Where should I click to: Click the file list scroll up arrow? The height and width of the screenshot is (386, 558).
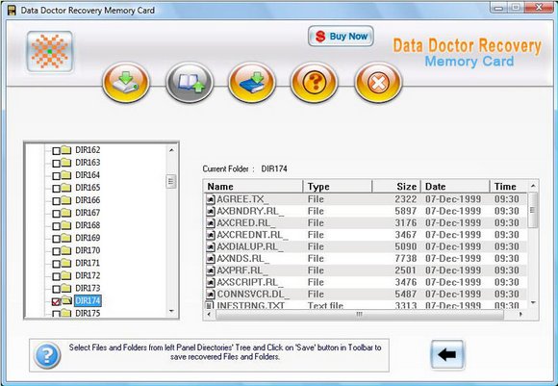533,186
